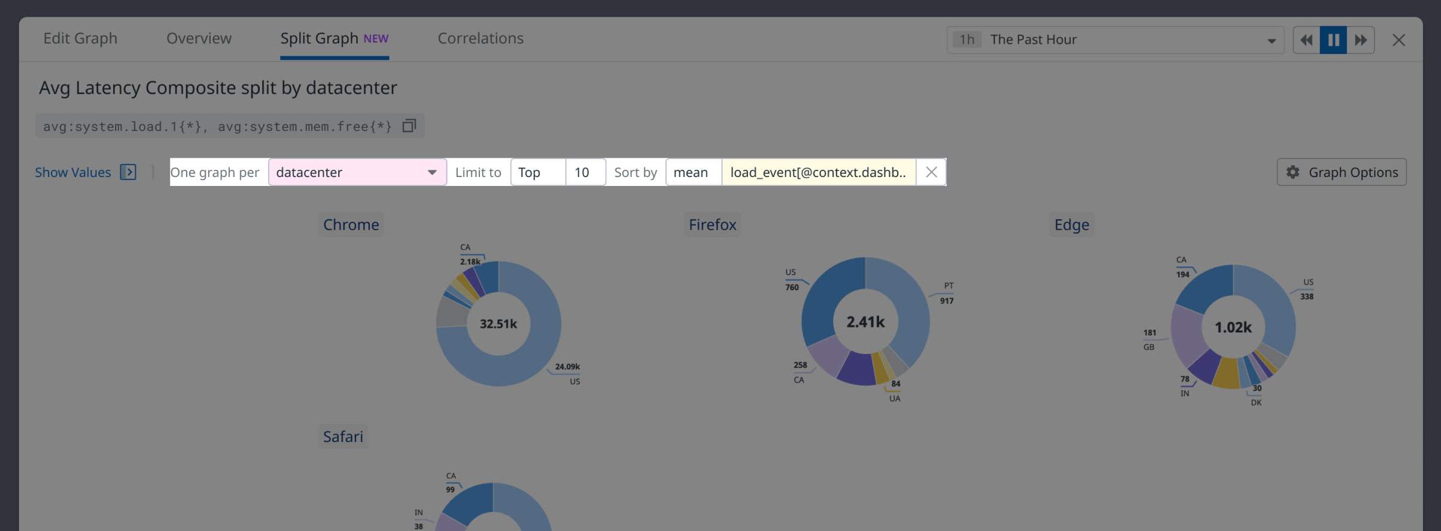The image size is (1441, 531).
Task: Open The Past Hour time dropdown
Action: [1115, 40]
